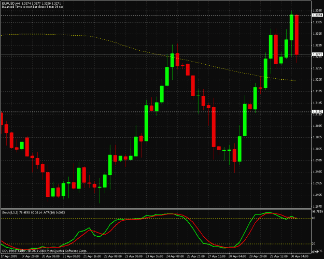324x259 pixels.
Task: Click the 1.3025 price axis label
Action: point(317,149)
